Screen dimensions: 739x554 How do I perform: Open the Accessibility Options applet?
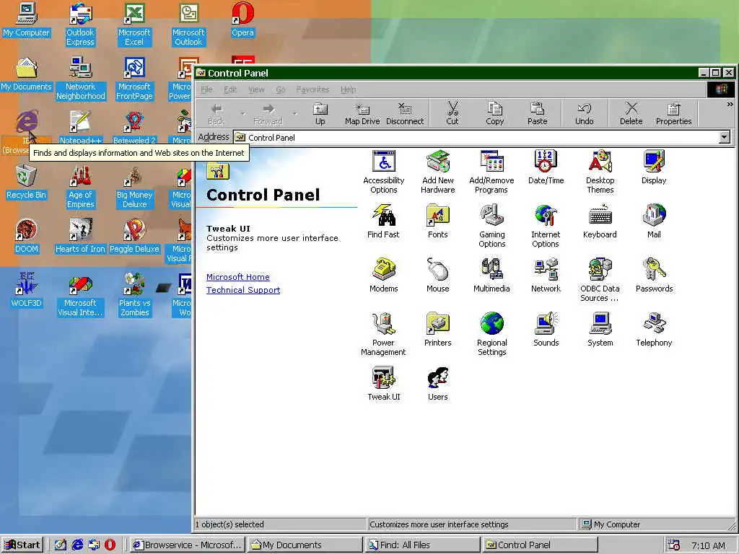pos(384,172)
